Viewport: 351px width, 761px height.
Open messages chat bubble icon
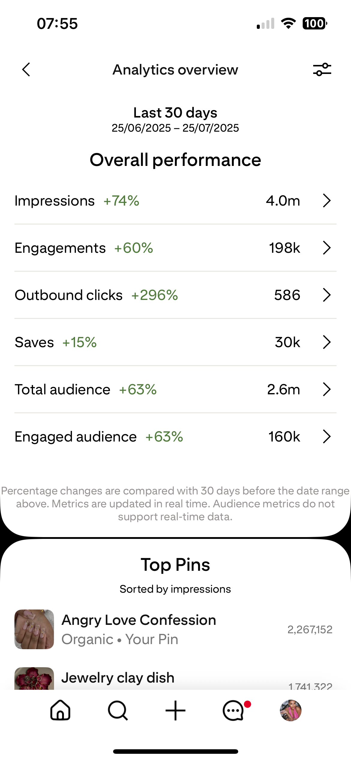point(234,710)
